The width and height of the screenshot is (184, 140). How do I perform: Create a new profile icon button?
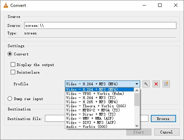coord(166,84)
